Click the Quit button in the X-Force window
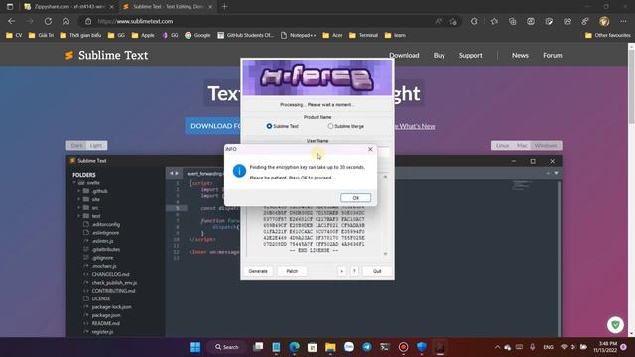 click(377, 271)
